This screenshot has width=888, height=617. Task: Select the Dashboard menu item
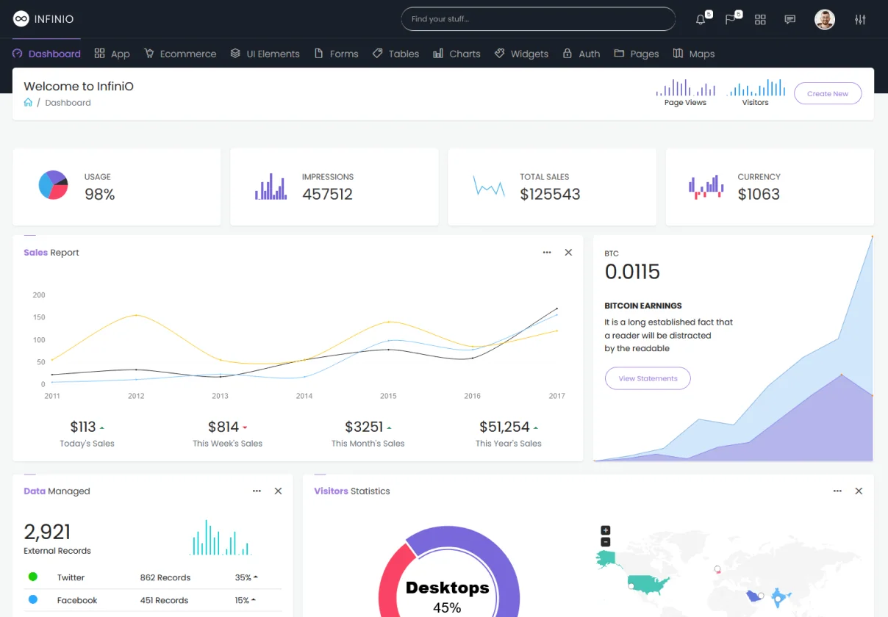coord(46,54)
